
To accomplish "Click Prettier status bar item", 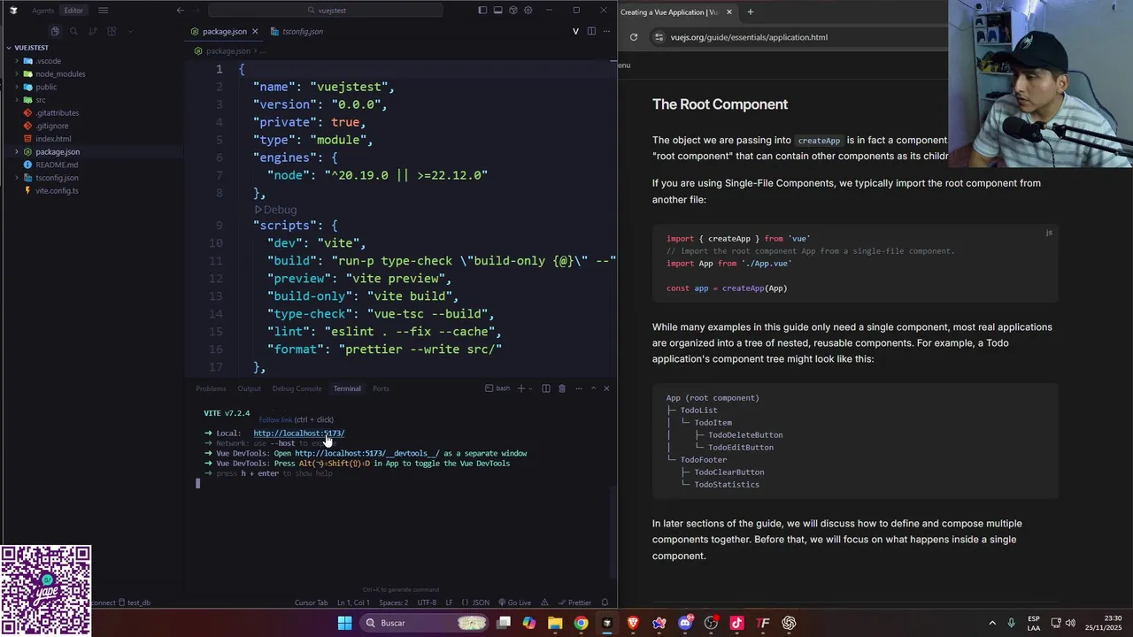I will (x=574, y=602).
